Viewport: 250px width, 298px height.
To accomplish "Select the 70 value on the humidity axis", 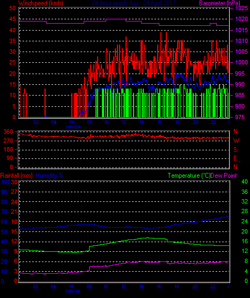I will [4, 212].
